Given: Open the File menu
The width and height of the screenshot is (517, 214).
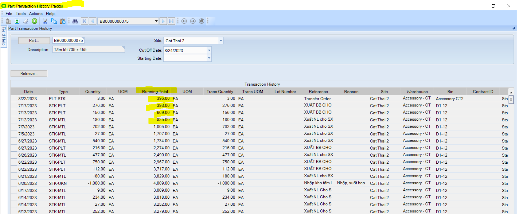Looking at the screenshot, I should coord(9,13).
